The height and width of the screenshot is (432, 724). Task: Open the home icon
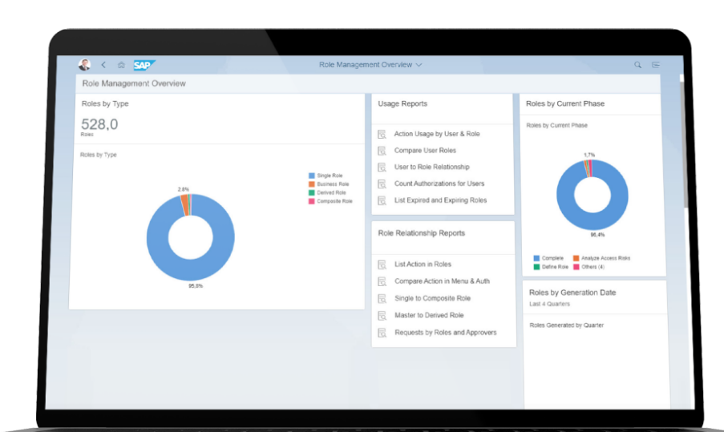pyautogui.click(x=121, y=65)
